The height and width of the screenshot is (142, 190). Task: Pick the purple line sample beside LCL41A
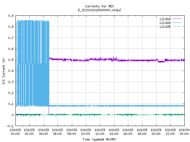[x=177, y=19]
